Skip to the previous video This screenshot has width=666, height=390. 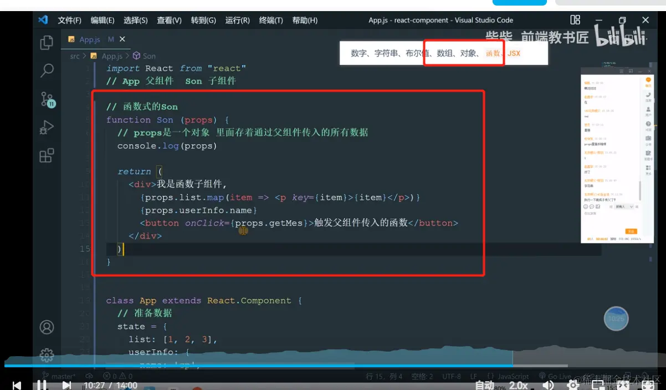click(17, 385)
